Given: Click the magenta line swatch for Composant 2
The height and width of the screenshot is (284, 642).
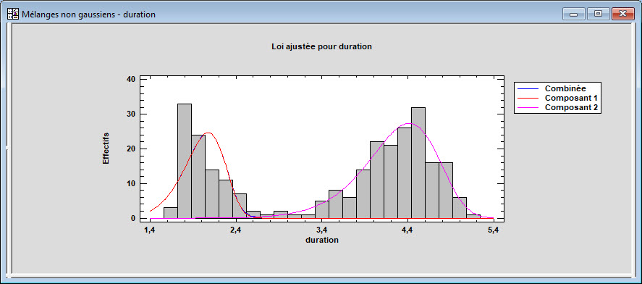Looking at the screenshot, I should point(528,108).
